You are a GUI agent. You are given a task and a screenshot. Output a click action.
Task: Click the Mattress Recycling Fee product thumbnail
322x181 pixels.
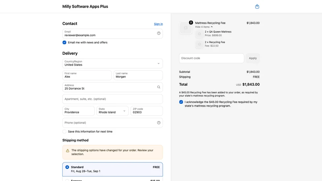pyautogui.click(x=186, y=28)
